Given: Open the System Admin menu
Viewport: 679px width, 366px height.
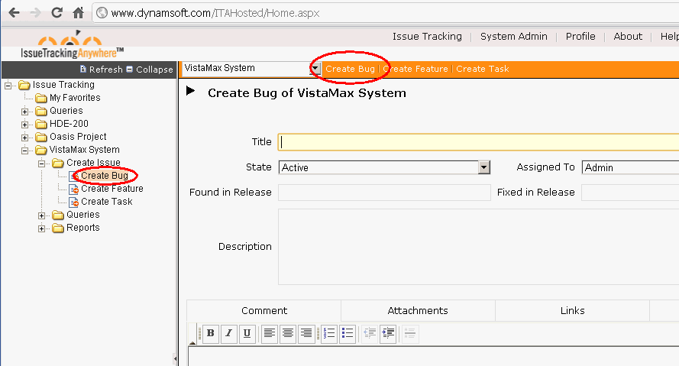Looking at the screenshot, I should (x=513, y=37).
